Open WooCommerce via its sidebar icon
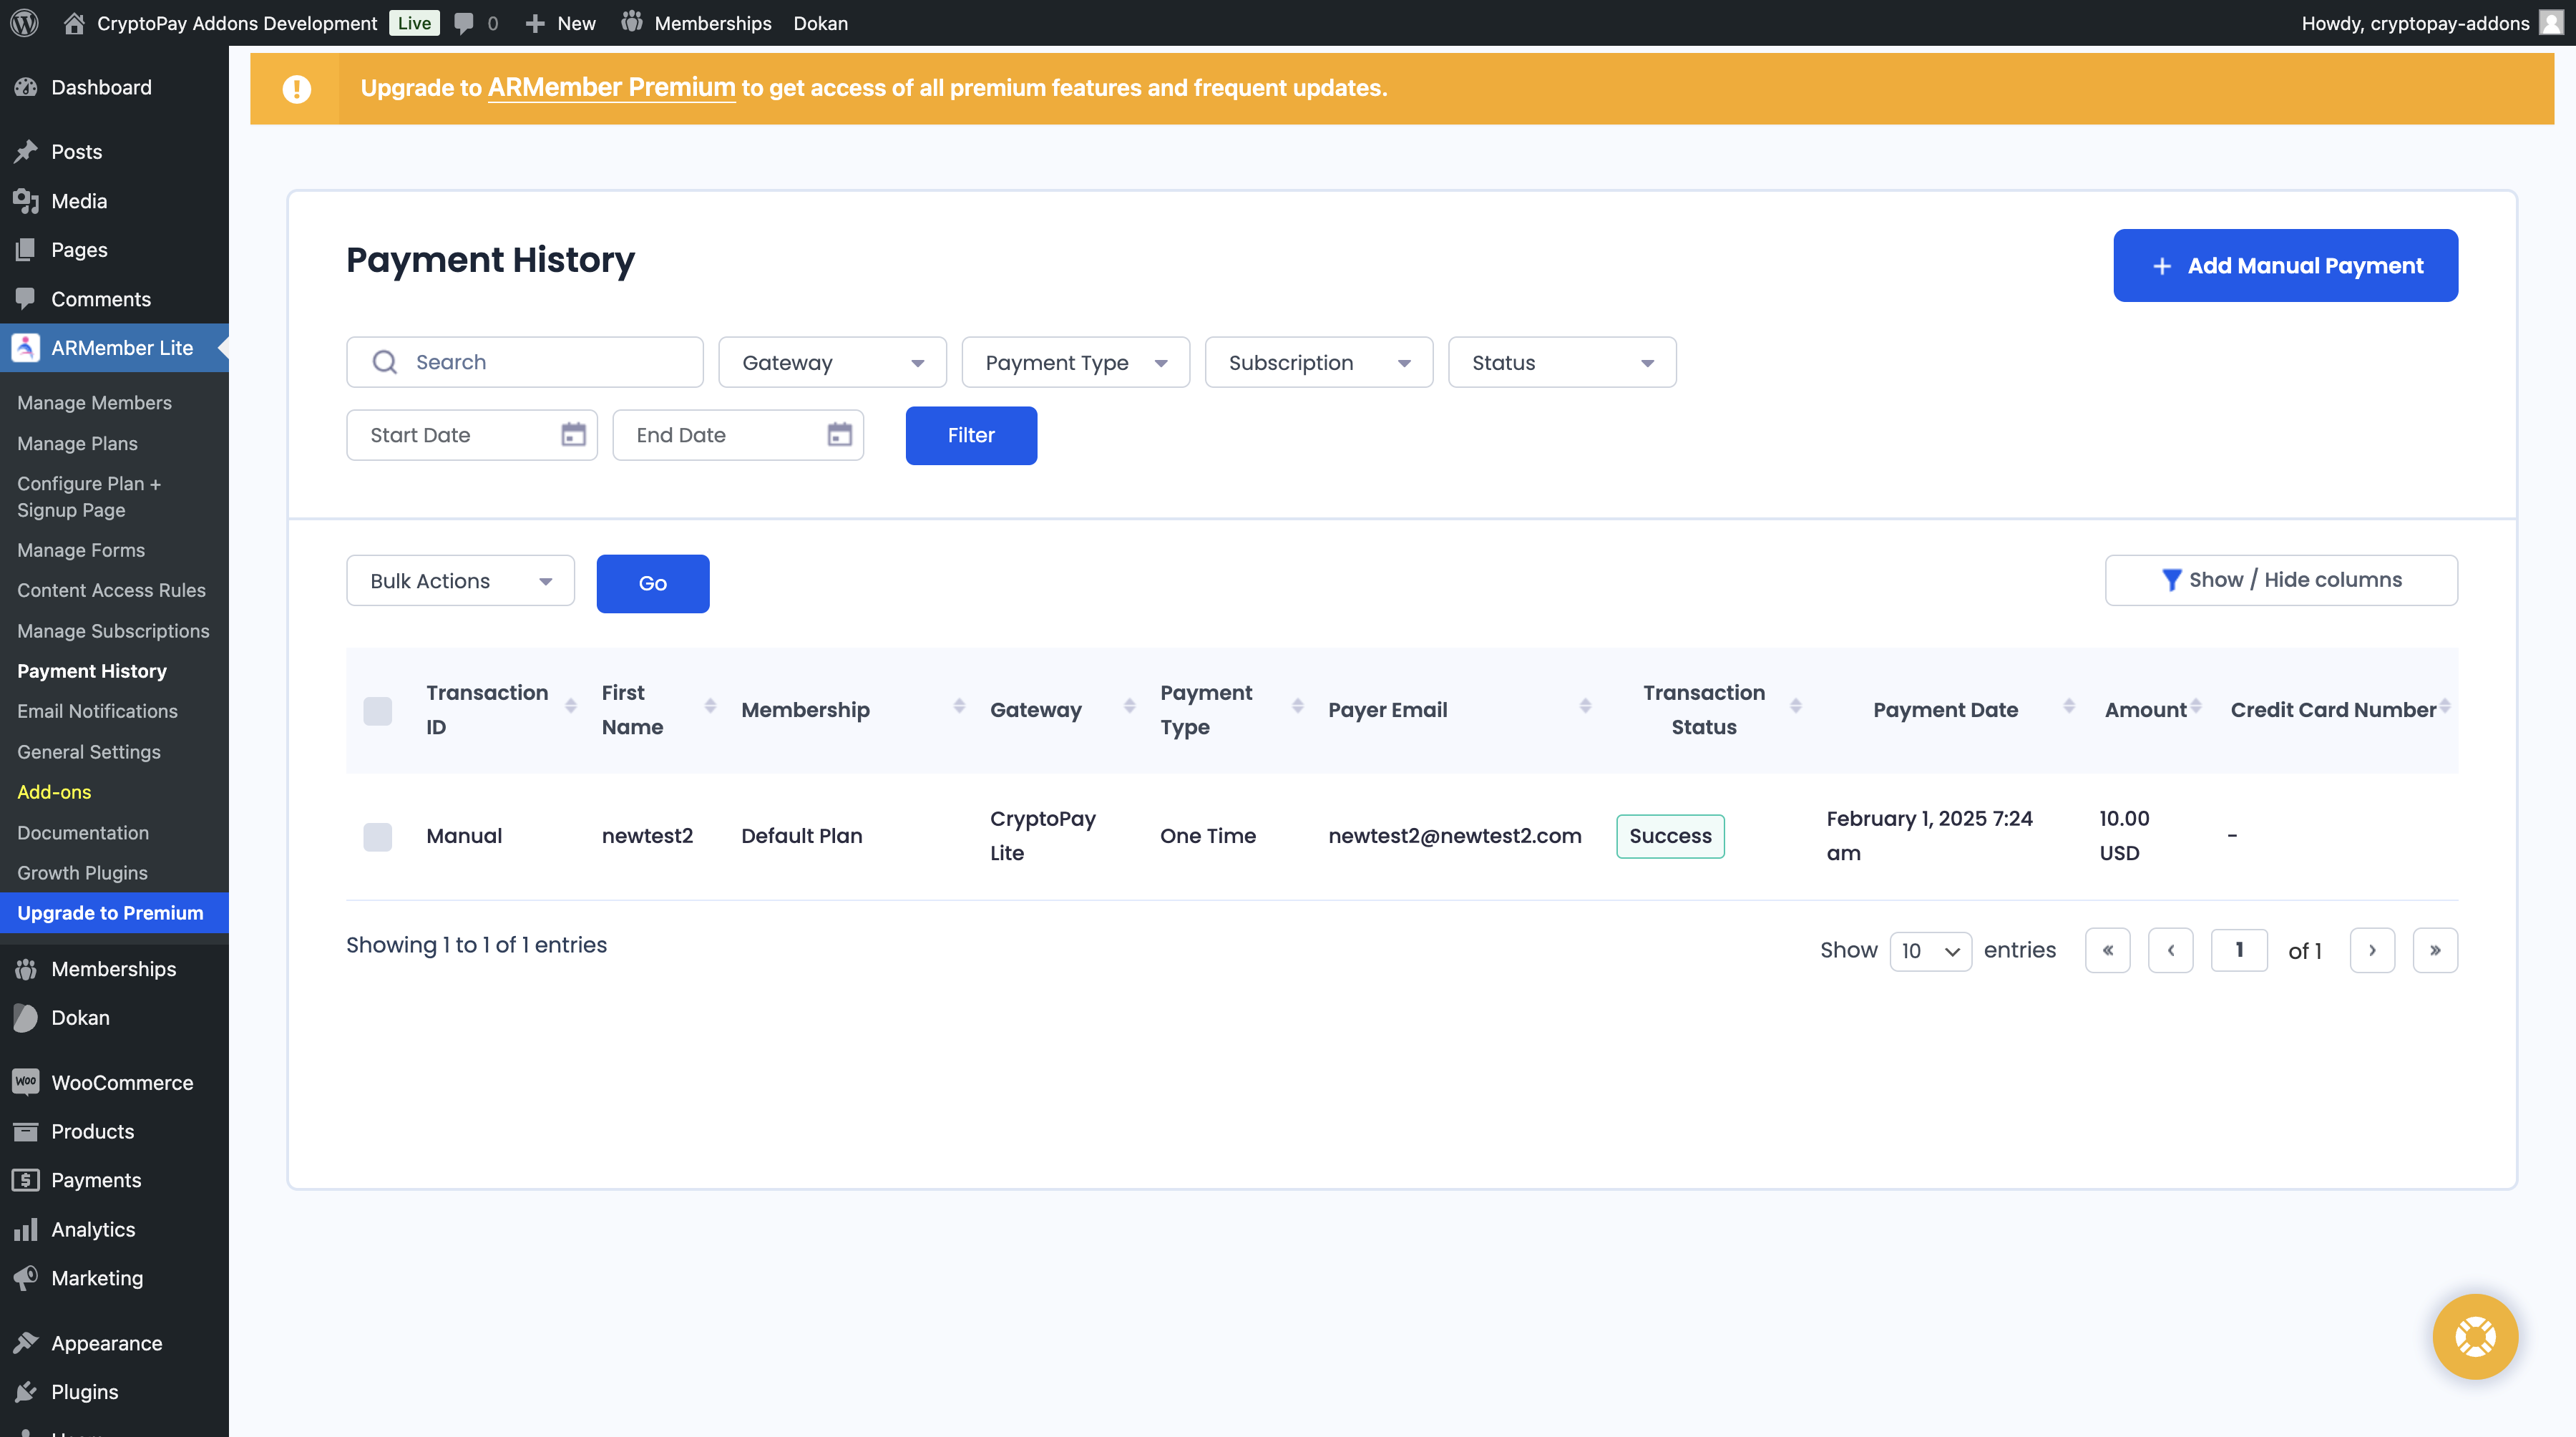Image resolution: width=2576 pixels, height=1437 pixels. (26, 1082)
